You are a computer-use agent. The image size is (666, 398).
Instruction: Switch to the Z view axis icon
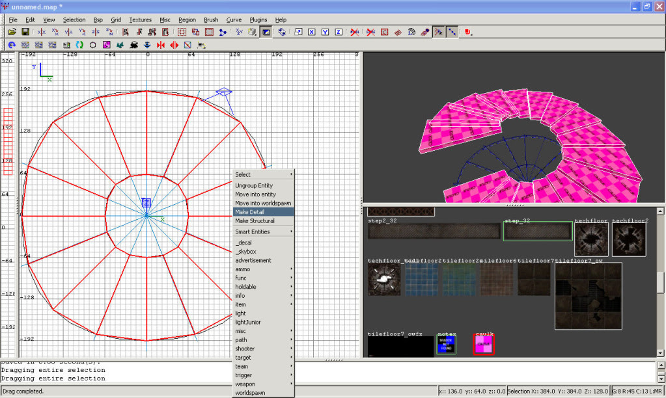[x=339, y=32]
